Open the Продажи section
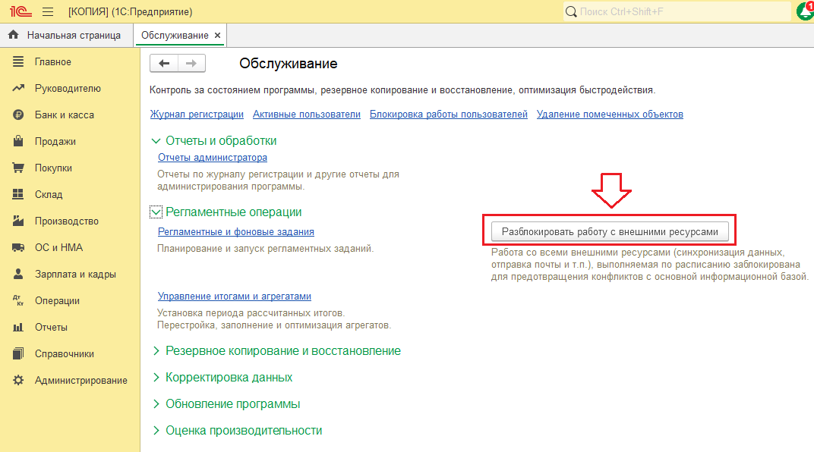814x452 pixels. tap(55, 142)
